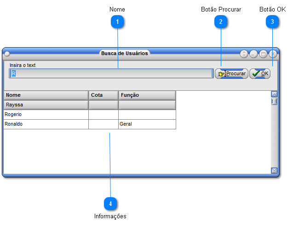Screen dimensions: 293x227
Task: Click the Geral cell in Função column
Action: pyautogui.click(x=126, y=124)
